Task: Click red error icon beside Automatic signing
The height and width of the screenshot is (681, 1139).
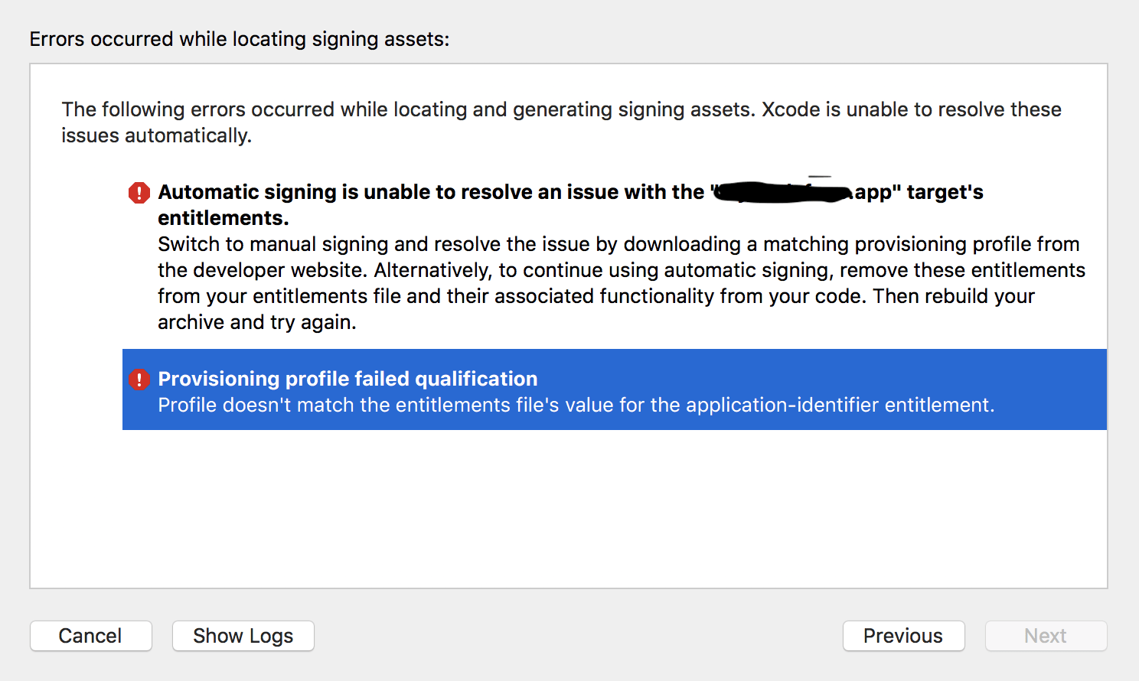Action: 139,193
